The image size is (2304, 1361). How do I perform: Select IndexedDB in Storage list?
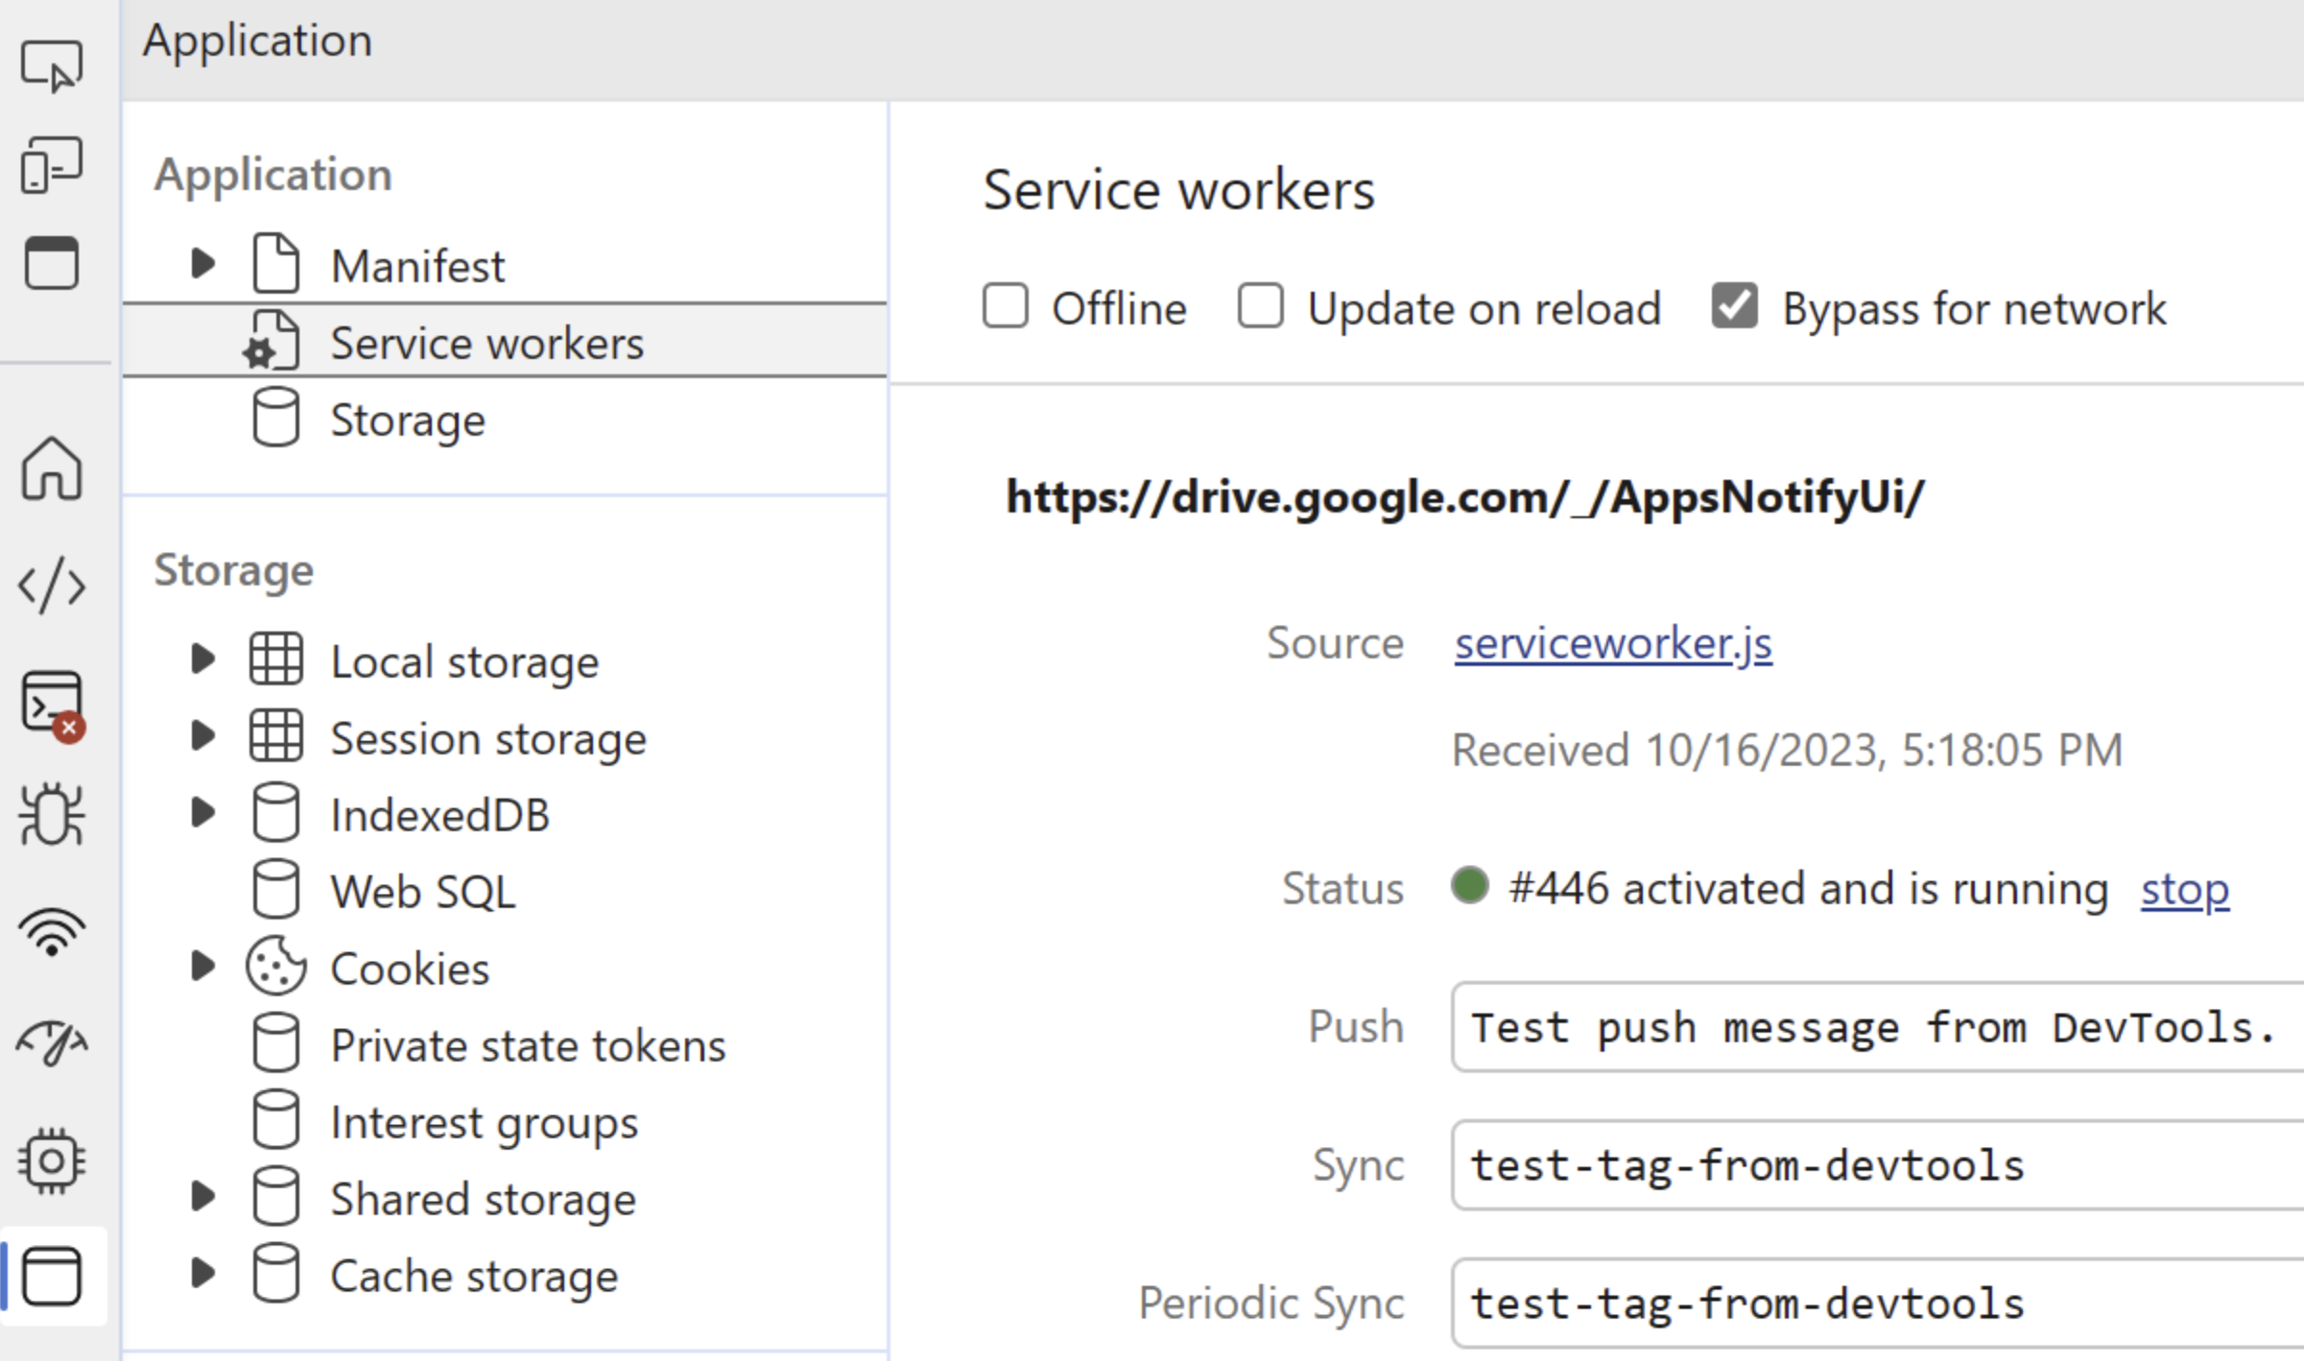[439, 815]
